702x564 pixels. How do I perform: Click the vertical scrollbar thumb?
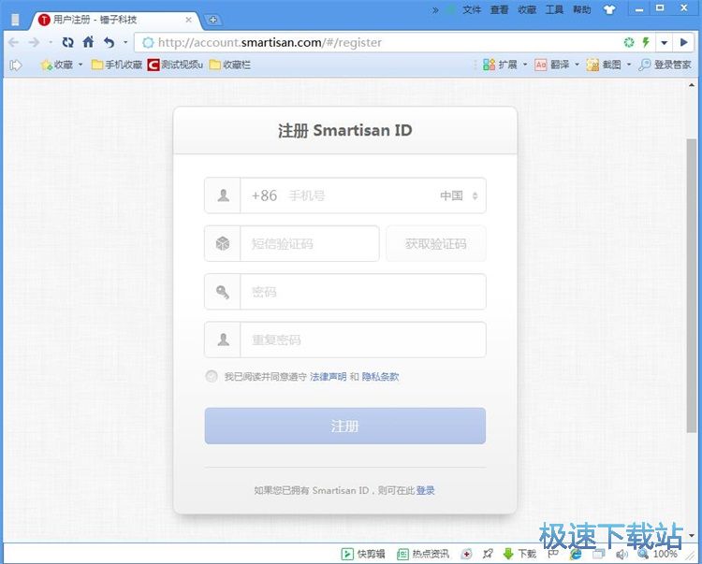pos(692,286)
